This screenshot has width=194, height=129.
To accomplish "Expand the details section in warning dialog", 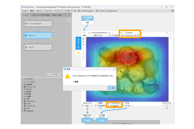I will point(75,82).
